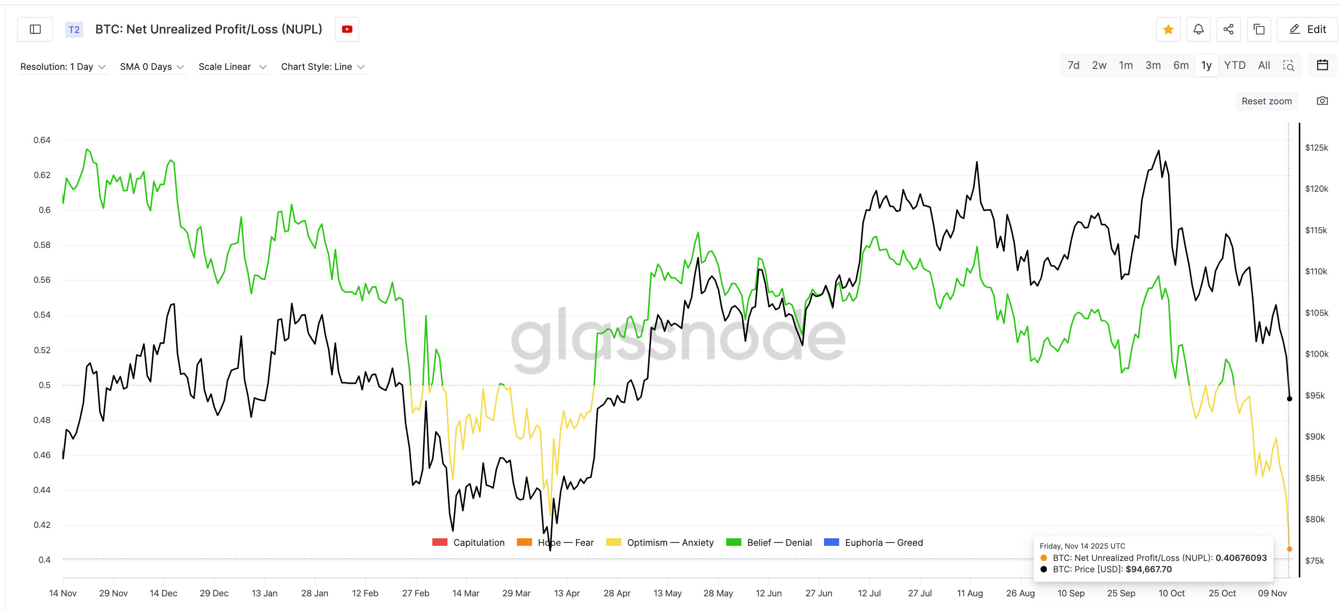Screen dimensions: 1340x611
Task: Expand the SMA days selector
Action: coord(152,67)
